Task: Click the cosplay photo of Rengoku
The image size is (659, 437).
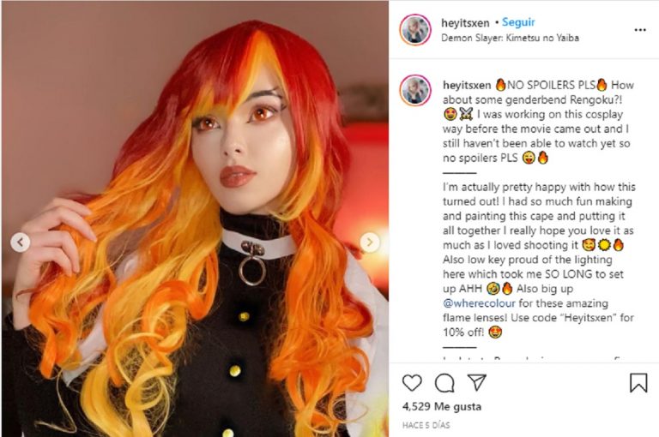Action: click(x=195, y=218)
